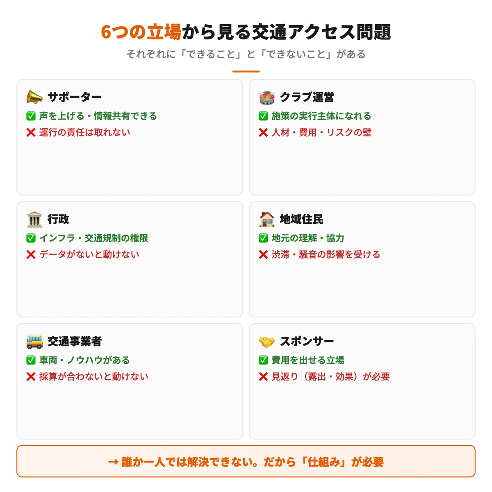
Task: Click the green checkmark beside 費用を出せる立場
Action: [x=263, y=360]
